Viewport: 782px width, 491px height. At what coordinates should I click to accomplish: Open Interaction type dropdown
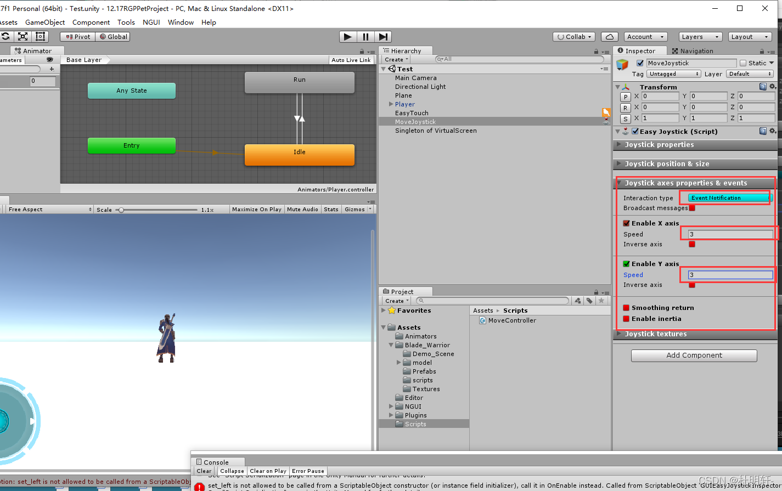pyautogui.click(x=730, y=198)
